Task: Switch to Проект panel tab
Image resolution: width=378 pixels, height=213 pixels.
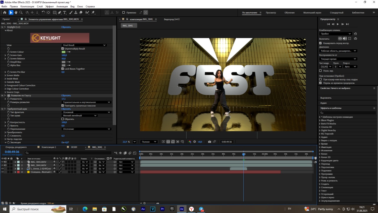Action: point(6,19)
